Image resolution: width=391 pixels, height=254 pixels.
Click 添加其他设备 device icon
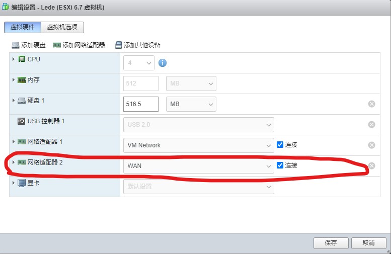click(118, 45)
